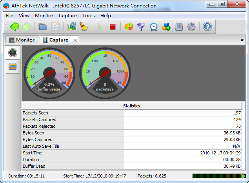Click the alarm clock icon
Image resolution: width=249 pixels, height=183 pixels.
[153, 27]
